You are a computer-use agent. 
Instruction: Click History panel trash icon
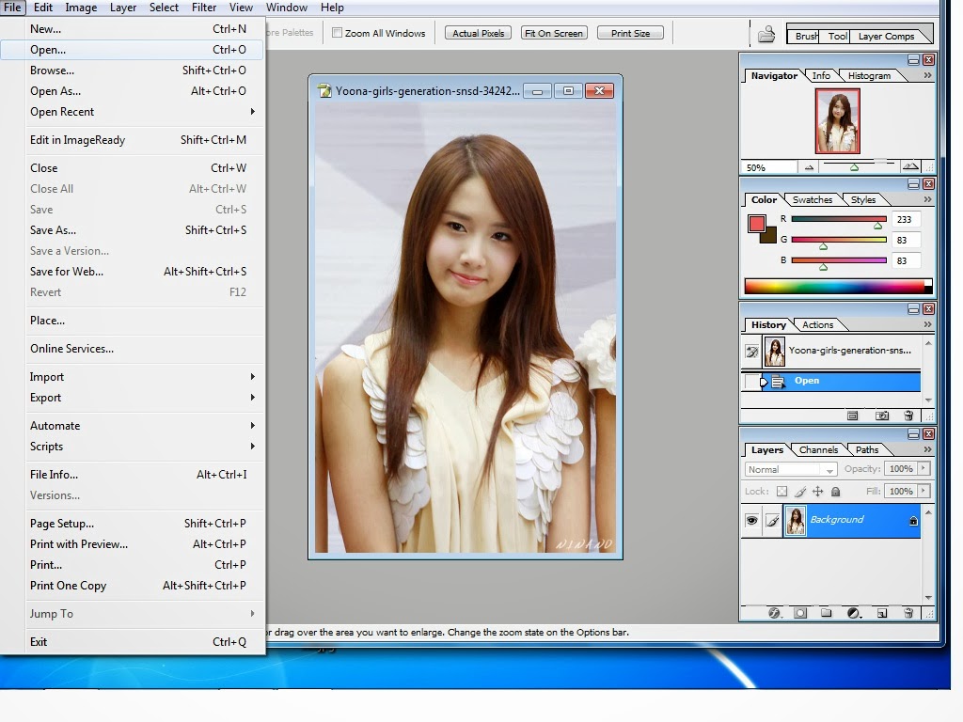[909, 416]
